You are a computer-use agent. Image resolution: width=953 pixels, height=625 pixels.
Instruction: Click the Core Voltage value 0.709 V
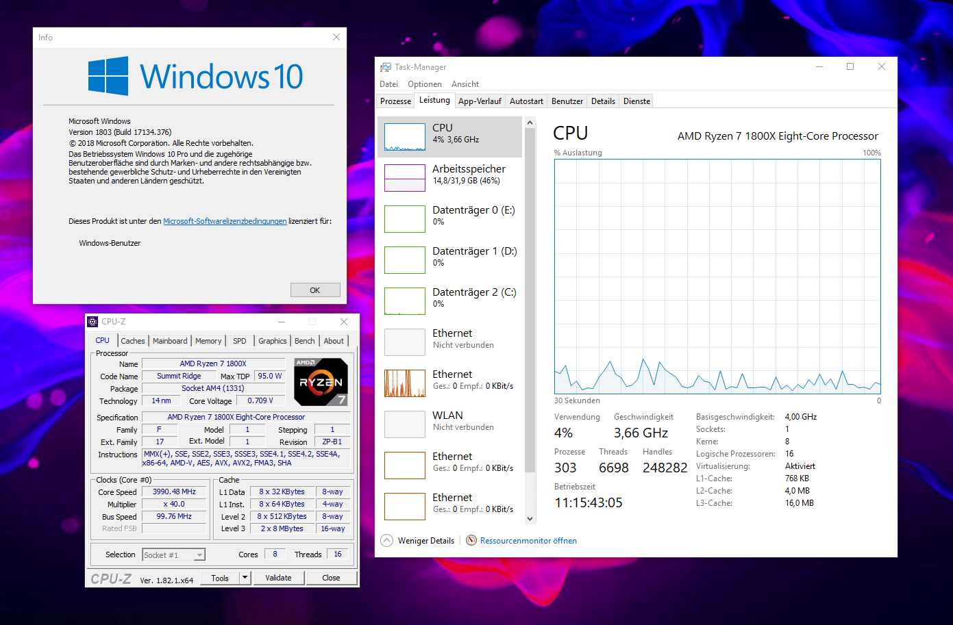tap(260, 400)
